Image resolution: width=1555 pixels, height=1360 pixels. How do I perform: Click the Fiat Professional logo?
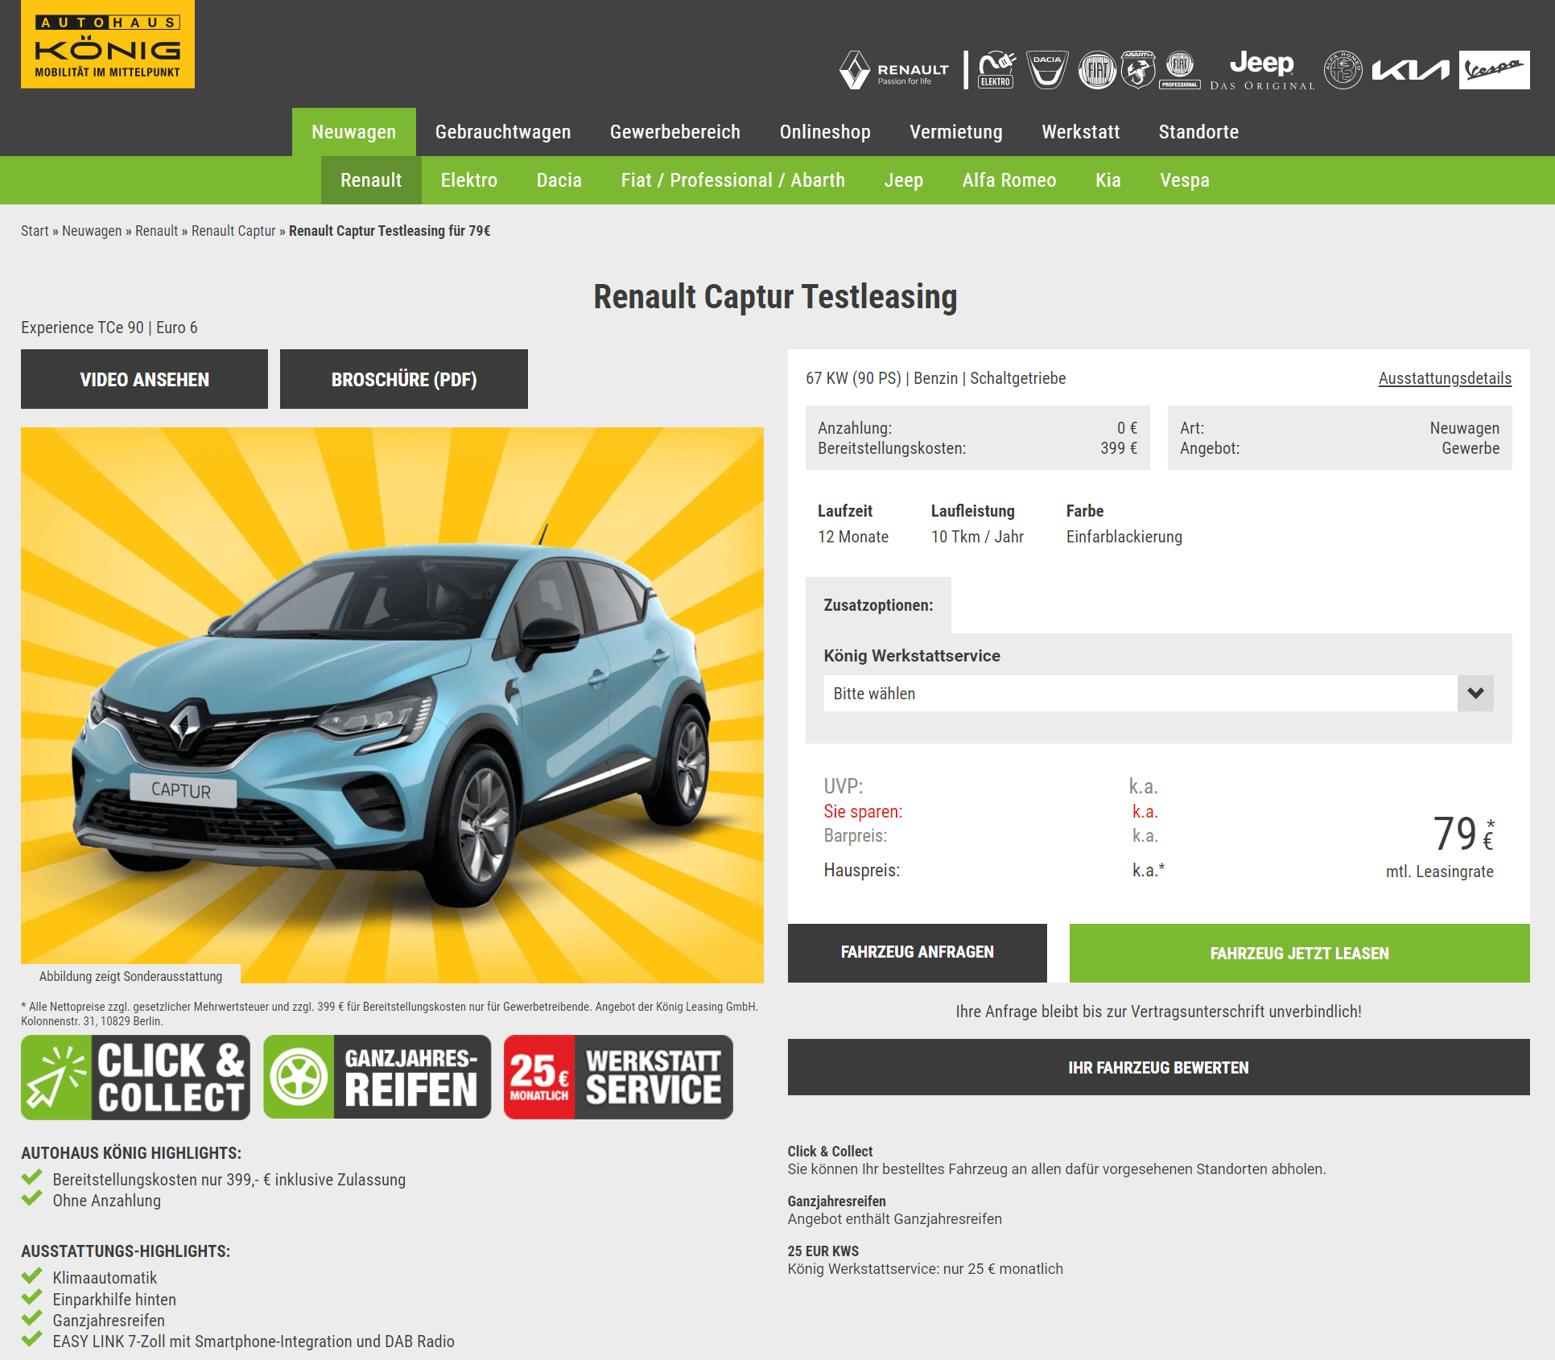click(1180, 70)
